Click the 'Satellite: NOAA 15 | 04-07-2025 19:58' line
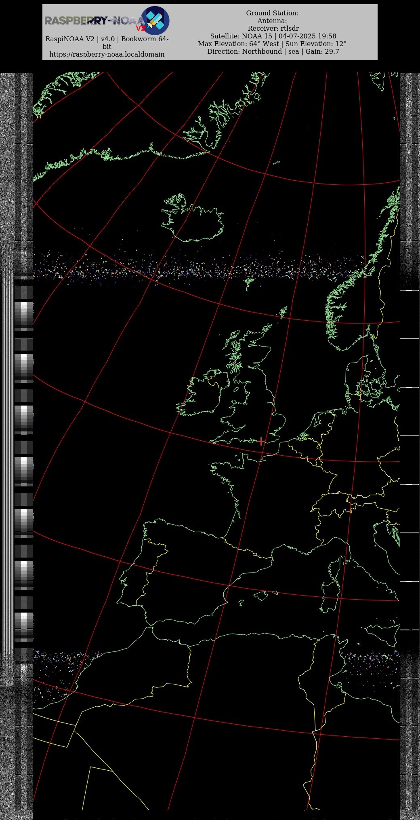This screenshot has height=820, width=420. click(x=273, y=36)
